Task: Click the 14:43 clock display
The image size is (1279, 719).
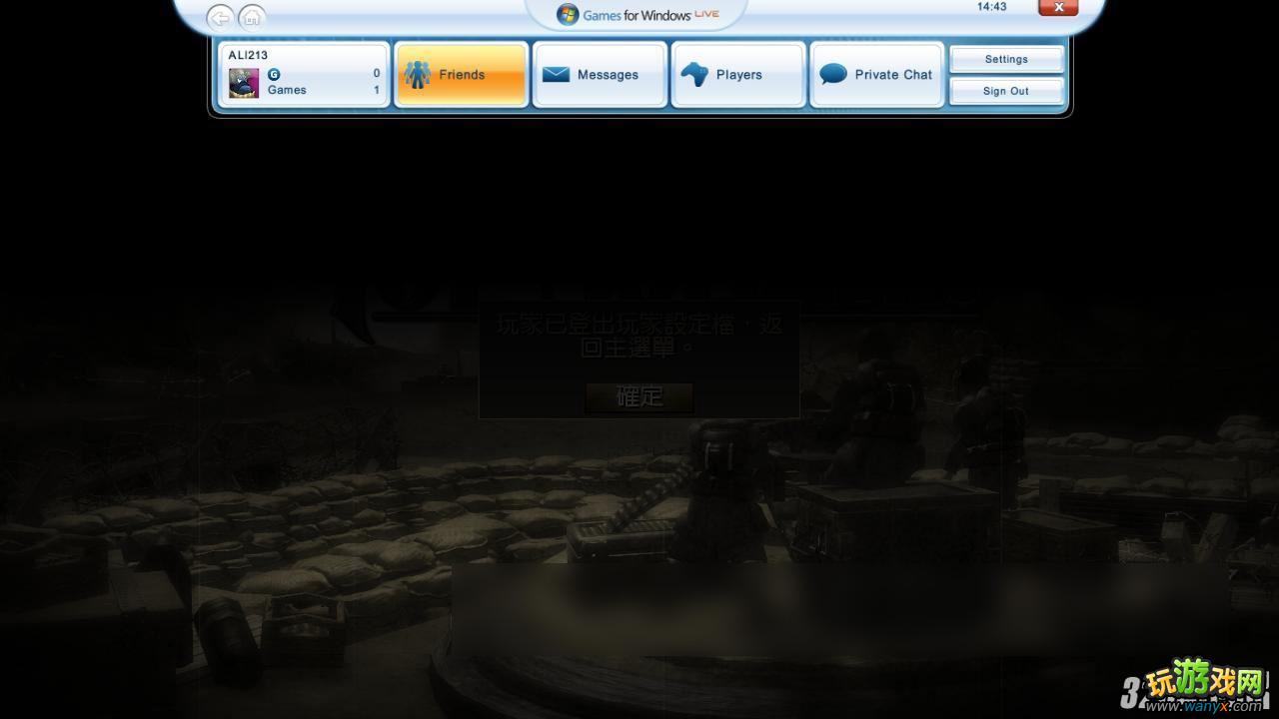Action: click(991, 7)
